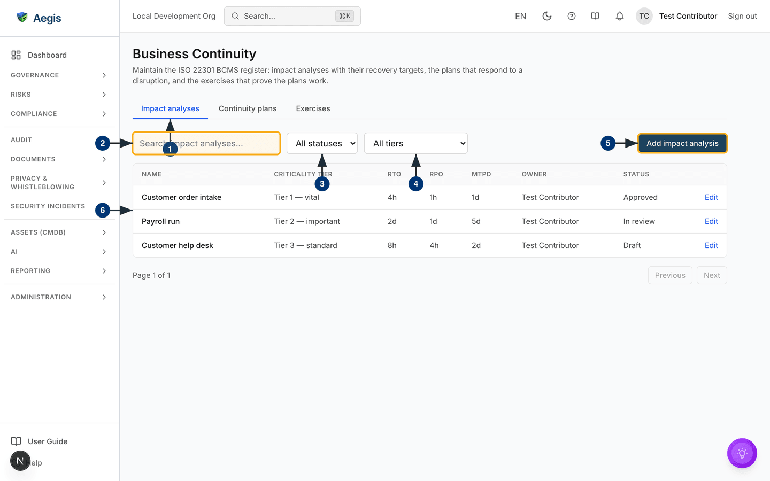
Task: Toggle dark mode moon icon
Action: coord(547,16)
